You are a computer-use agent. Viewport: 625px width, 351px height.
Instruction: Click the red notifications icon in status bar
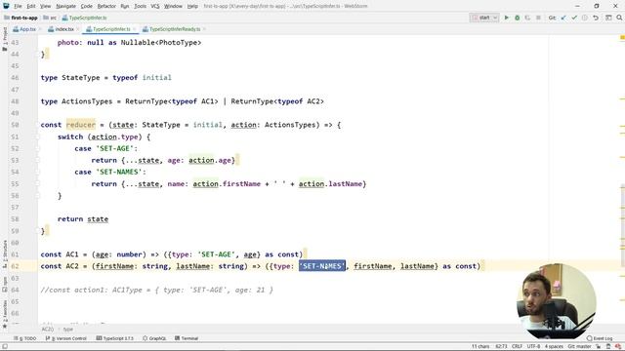[x=617, y=347]
